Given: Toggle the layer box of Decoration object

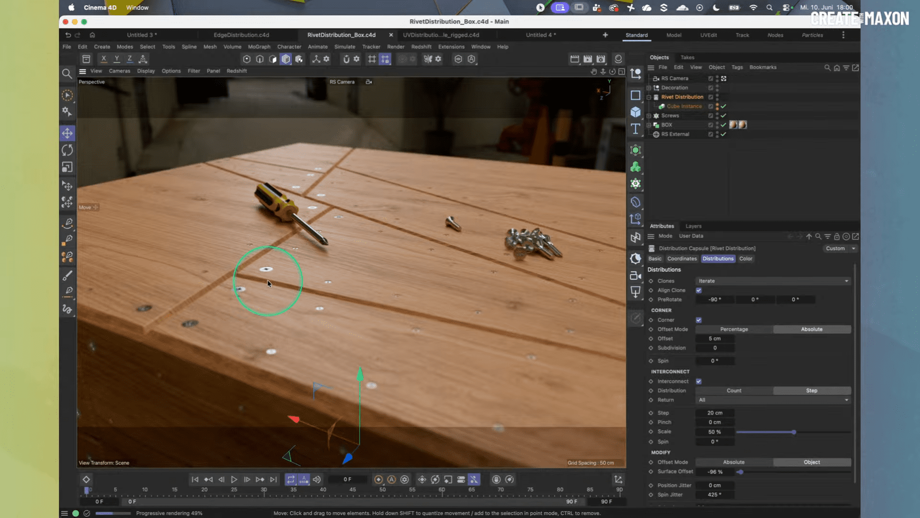Looking at the screenshot, I should [x=711, y=88].
